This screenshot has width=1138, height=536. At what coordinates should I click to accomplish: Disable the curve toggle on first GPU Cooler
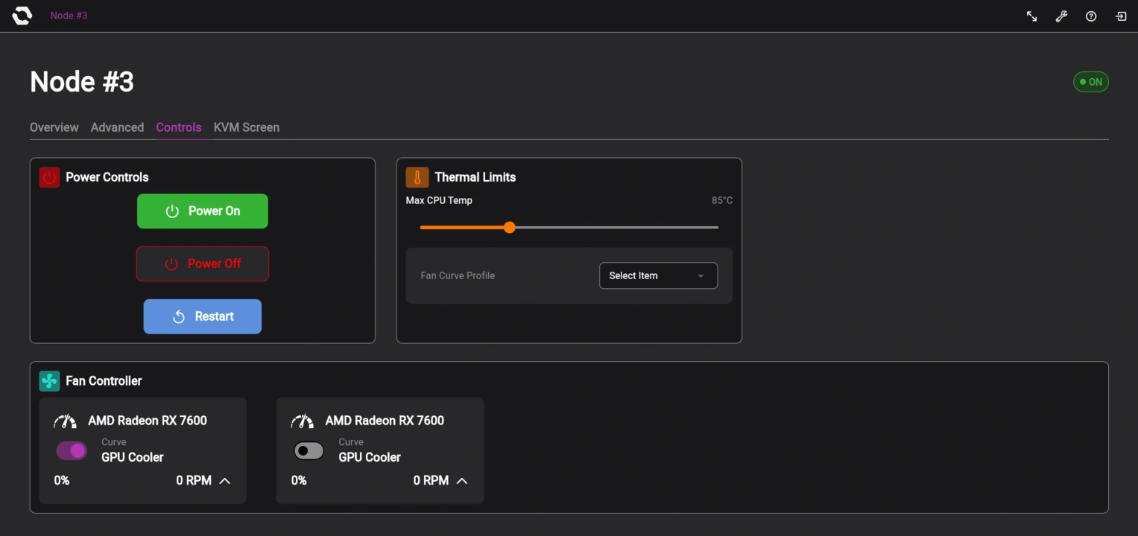(x=71, y=450)
